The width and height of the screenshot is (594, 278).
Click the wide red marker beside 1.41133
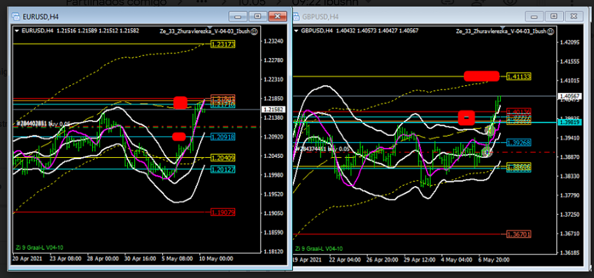click(x=481, y=76)
